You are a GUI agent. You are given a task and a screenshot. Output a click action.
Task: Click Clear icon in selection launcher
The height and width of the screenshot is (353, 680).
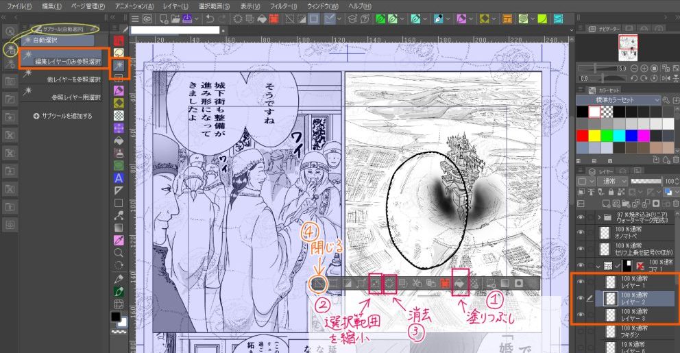(x=389, y=284)
